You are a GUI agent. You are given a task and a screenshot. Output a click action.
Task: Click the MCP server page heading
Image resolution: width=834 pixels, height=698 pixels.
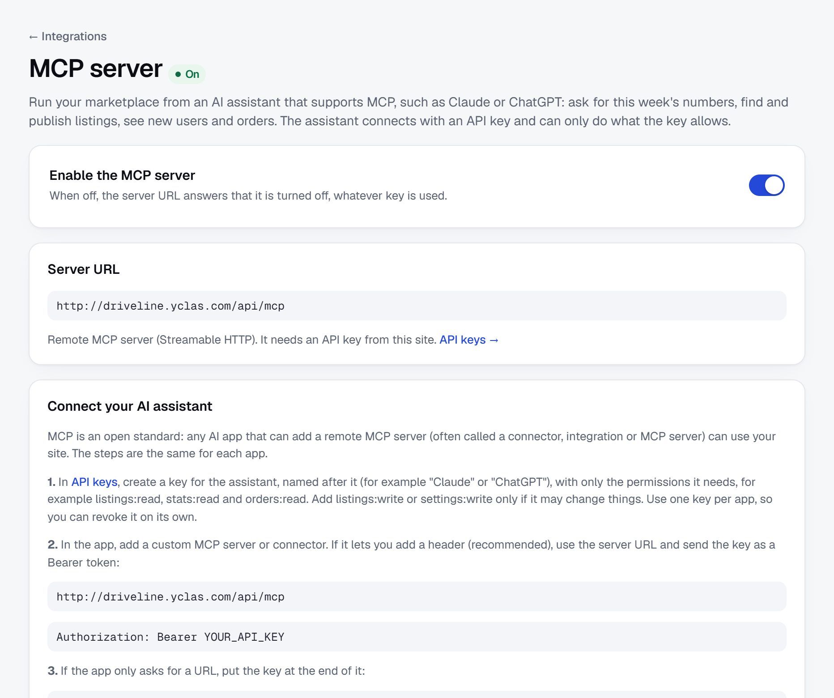tap(96, 68)
